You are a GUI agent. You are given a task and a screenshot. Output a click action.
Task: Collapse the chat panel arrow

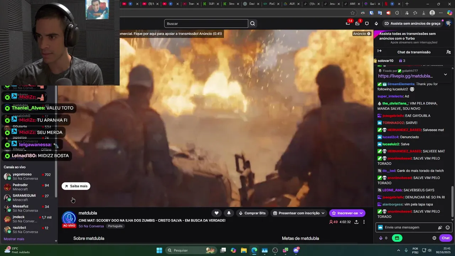379,51
